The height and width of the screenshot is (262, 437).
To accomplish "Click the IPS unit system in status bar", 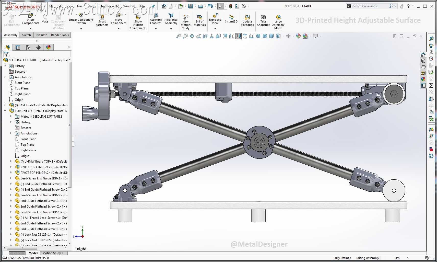I will point(397,258).
